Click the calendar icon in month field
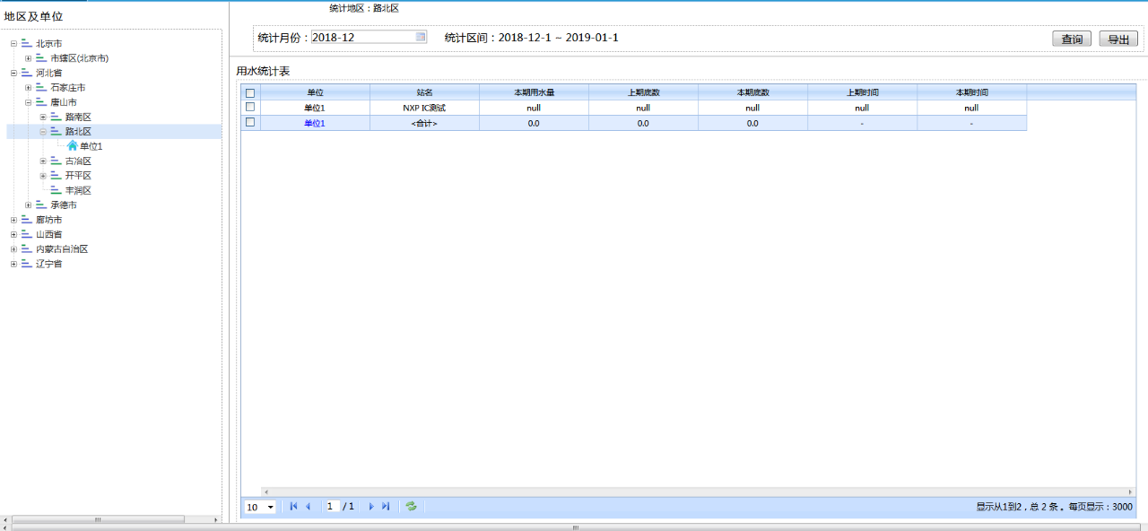This screenshot has height=531, width=1148. click(421, 37)
